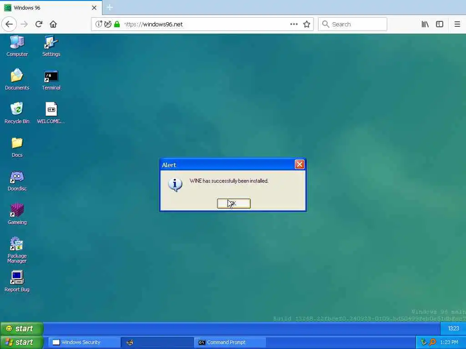
Task: Open the browser Library icon
Action: pos(425,24)
